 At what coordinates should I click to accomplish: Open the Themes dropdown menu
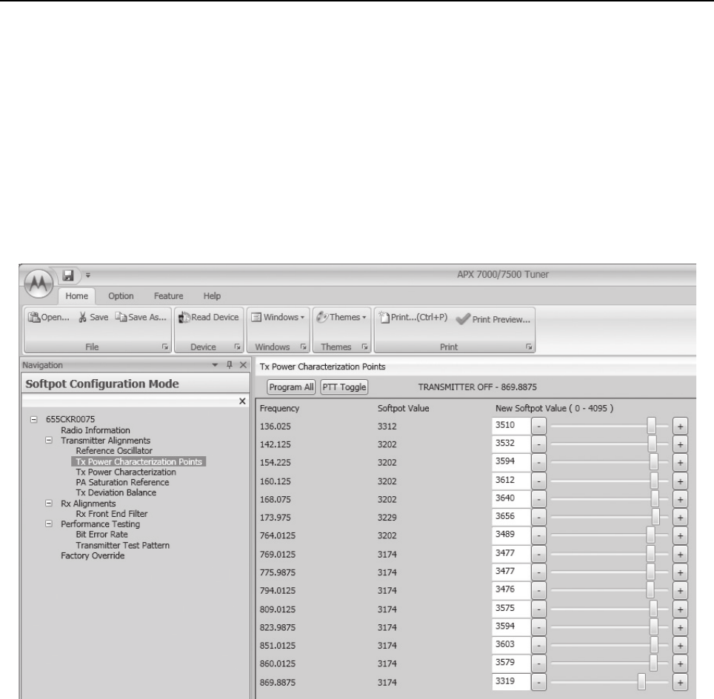coord(341,318)
